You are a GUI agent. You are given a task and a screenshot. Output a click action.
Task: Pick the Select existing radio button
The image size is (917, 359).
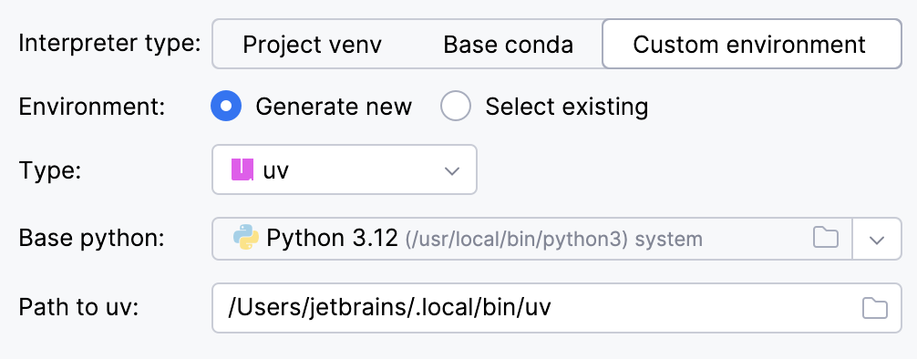pyautogui.click(x=456, y=107)
